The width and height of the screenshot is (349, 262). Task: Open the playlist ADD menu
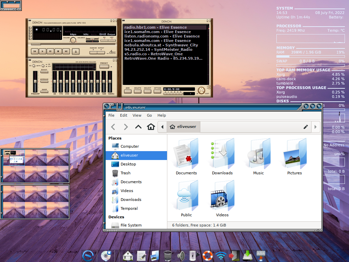tap(128, 91)
